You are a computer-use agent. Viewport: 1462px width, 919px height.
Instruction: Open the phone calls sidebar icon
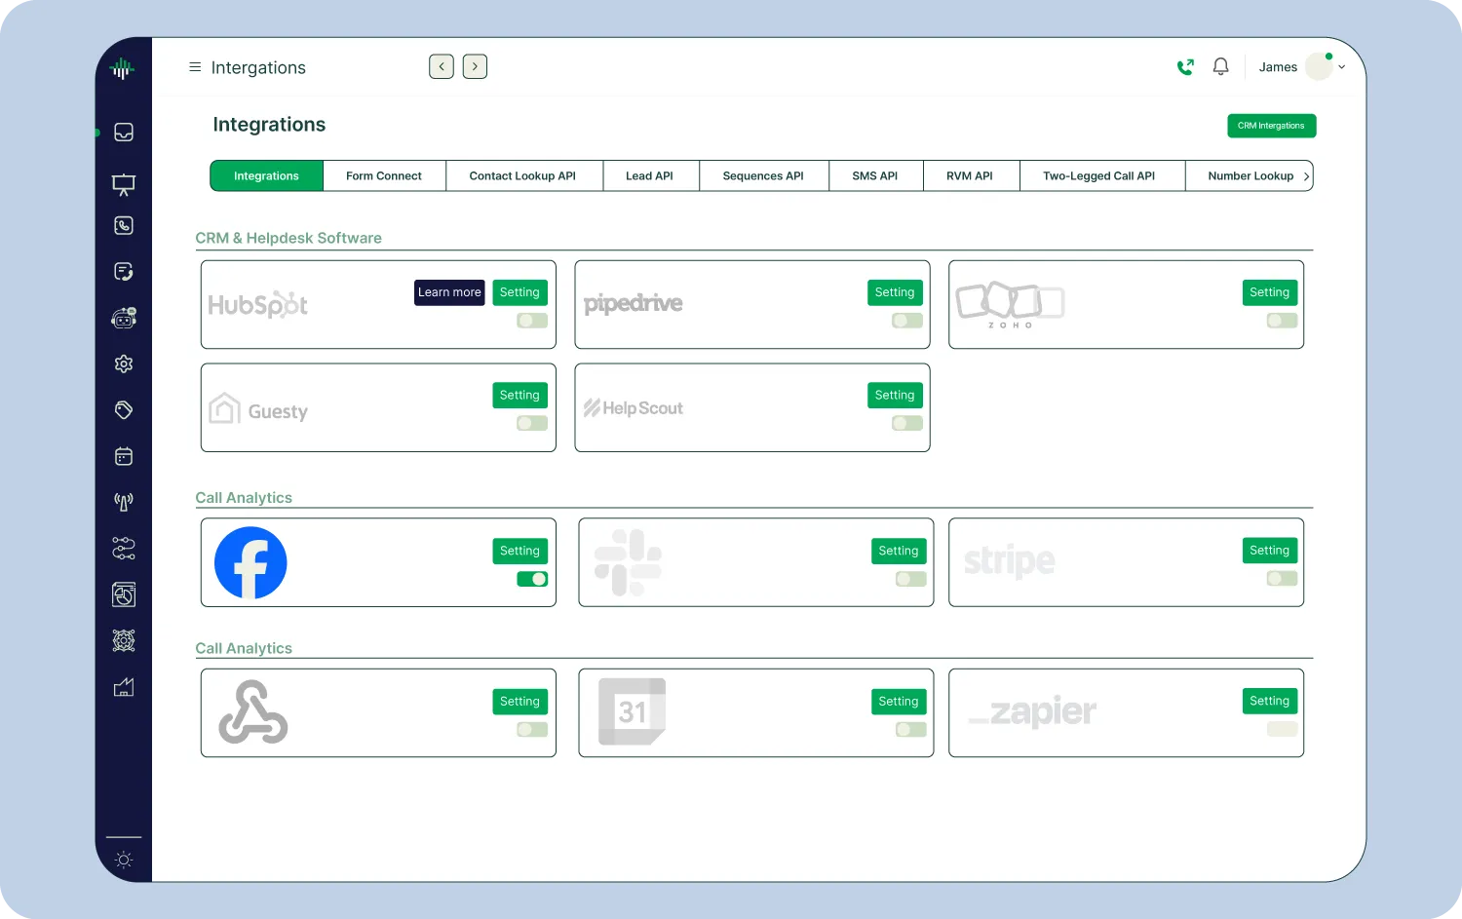tap(124, 225)
